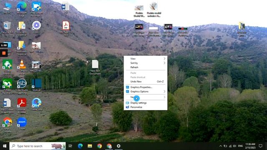Select IMG_20190 photo beside VLC media player
Image resolution: width=267 pixels, height=150 pixels.
(x=36, y=66)
